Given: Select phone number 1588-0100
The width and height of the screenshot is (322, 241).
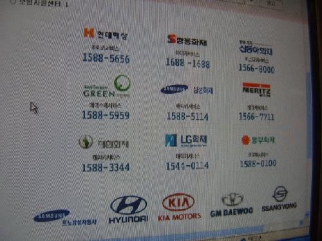Looking at the screenshot, I should tap(258, 164).
